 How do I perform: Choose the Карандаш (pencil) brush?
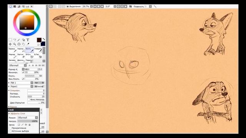click(13, 50)
